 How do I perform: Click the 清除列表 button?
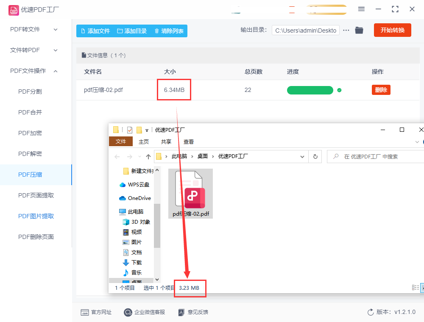coord(169,31)
